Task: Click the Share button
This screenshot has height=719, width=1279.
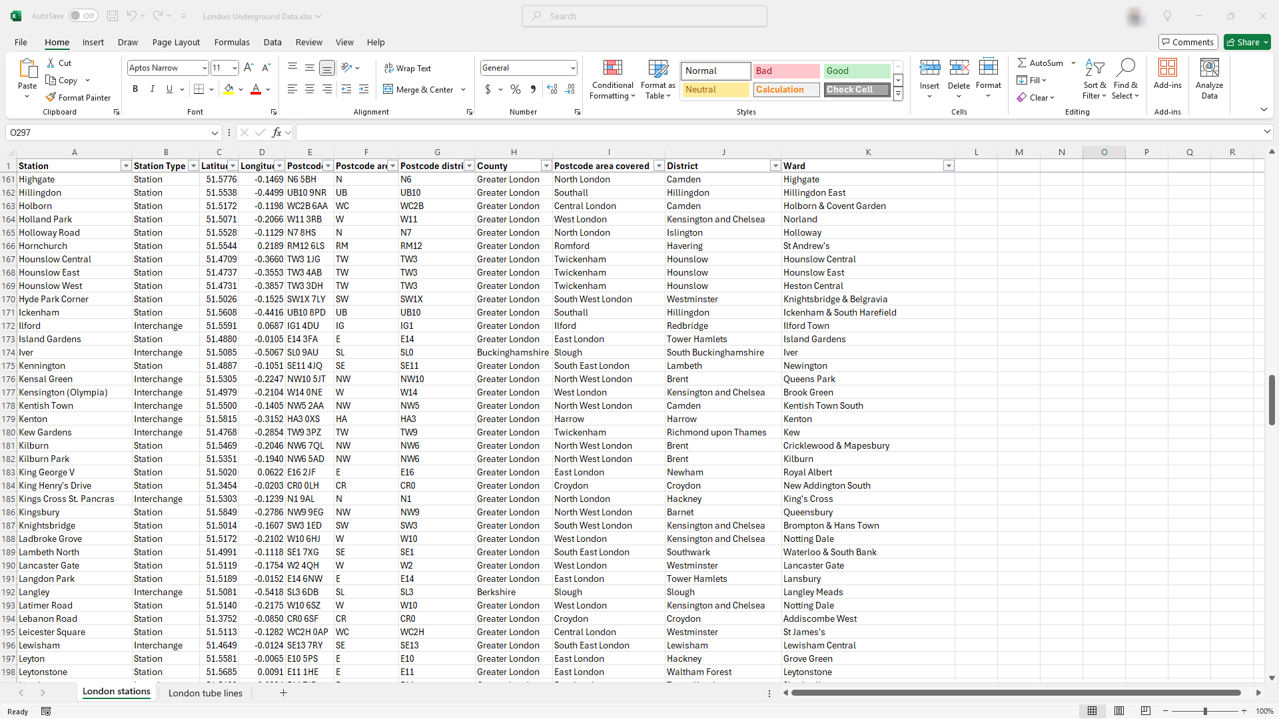Action: pyautogui.click(x=1243, y=42)
